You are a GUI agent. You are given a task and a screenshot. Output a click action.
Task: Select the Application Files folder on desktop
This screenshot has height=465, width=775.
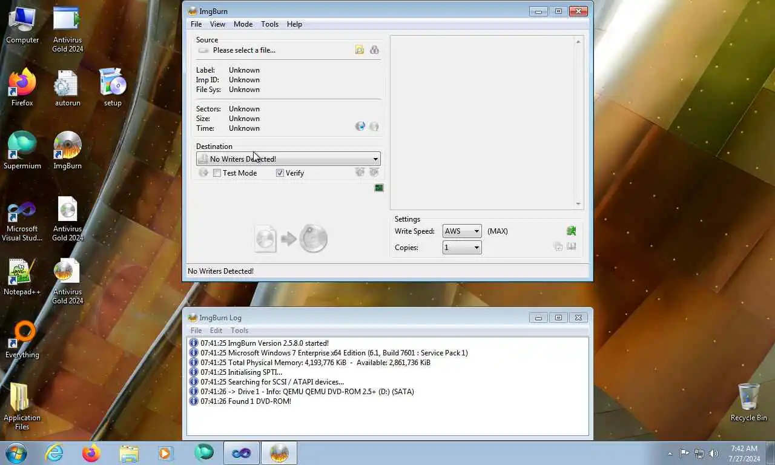[22, 407]
